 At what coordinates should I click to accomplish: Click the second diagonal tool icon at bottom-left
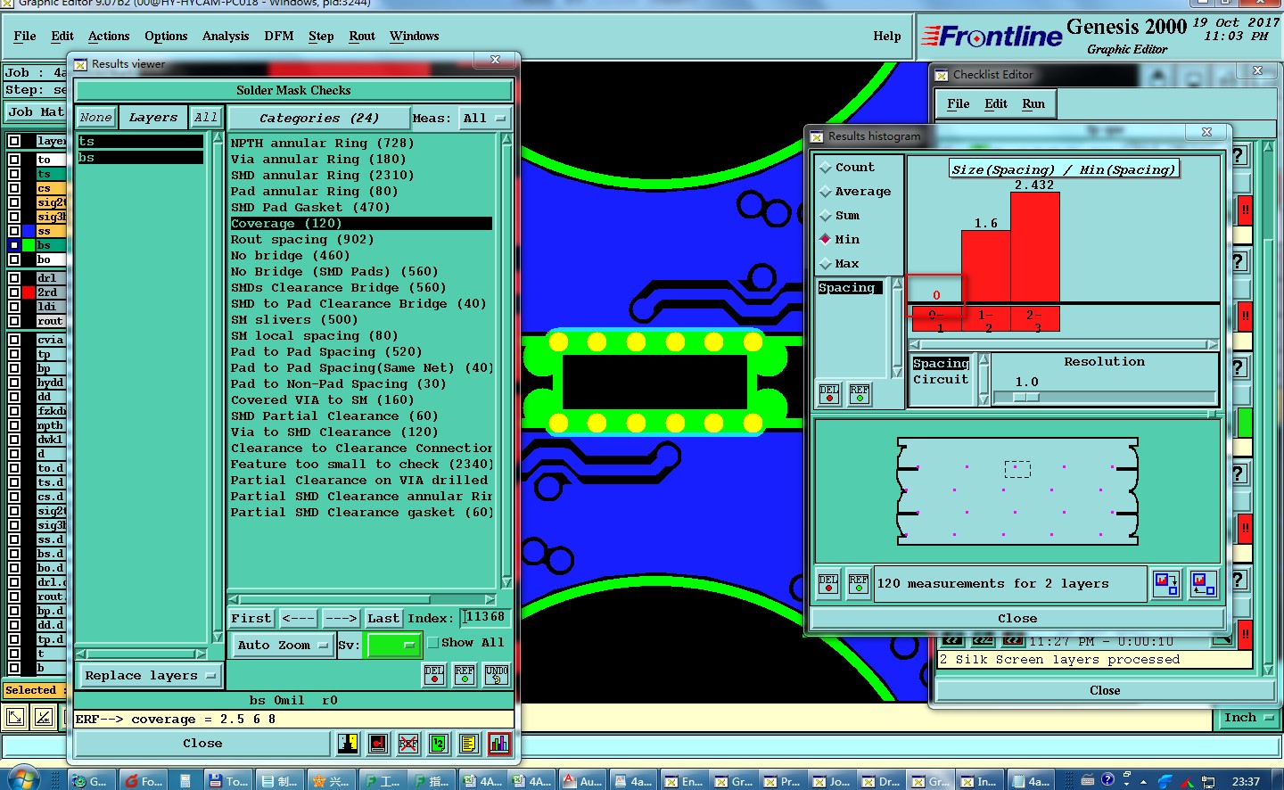44,716
